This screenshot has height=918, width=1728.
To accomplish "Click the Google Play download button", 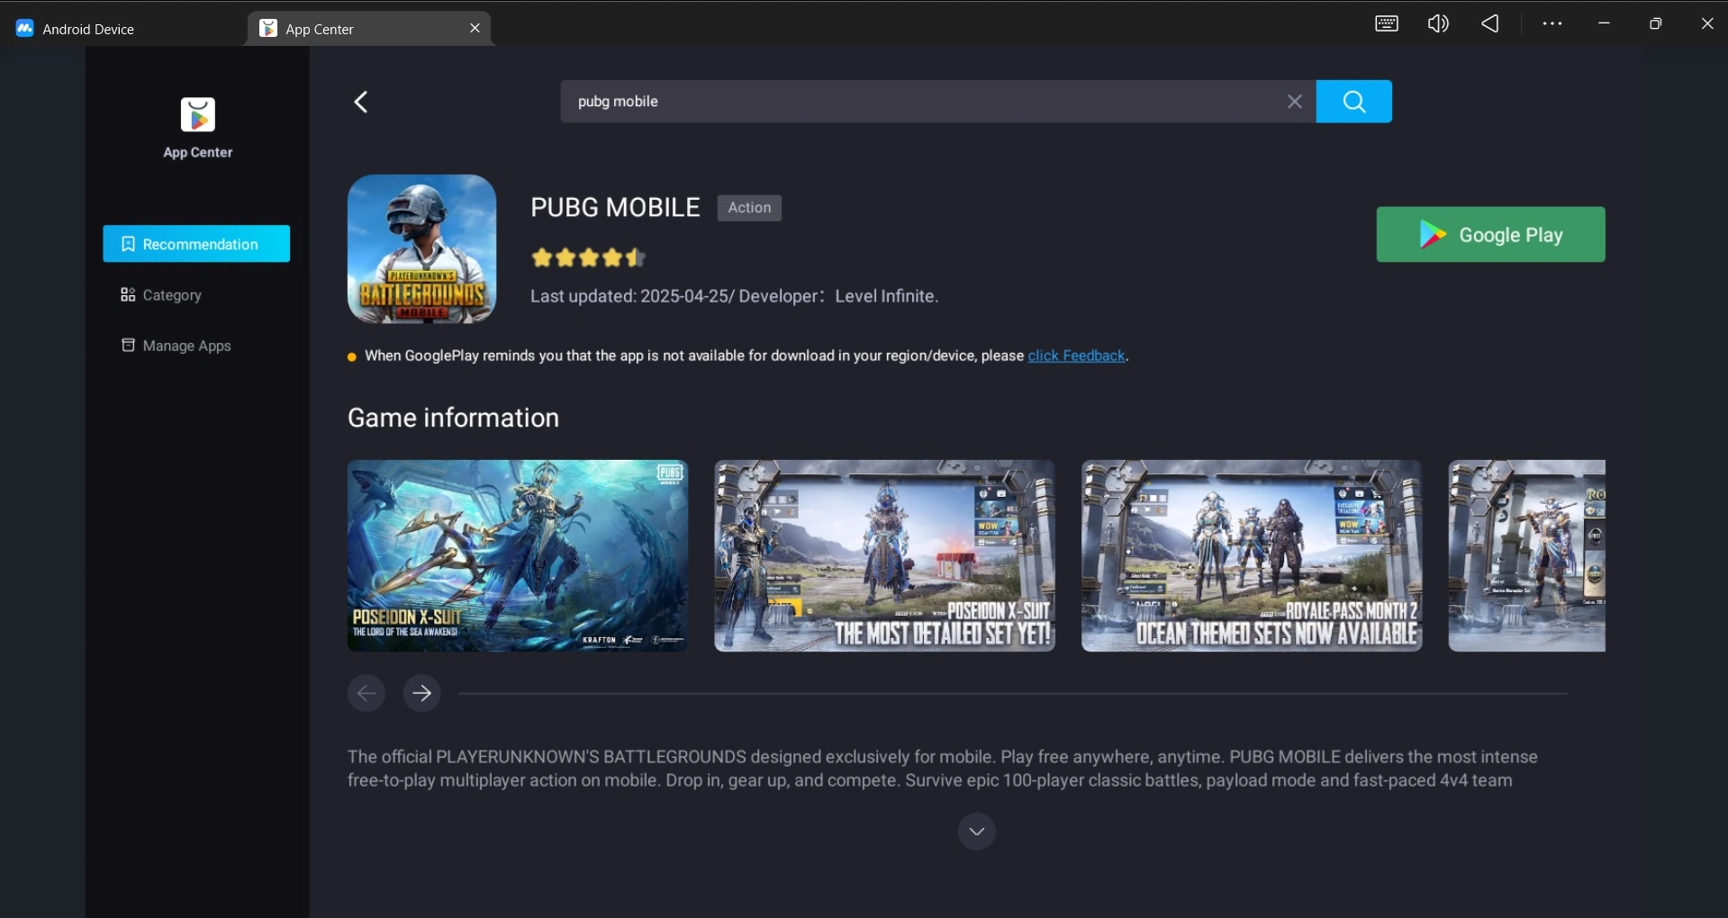I will coord(1490,234).
